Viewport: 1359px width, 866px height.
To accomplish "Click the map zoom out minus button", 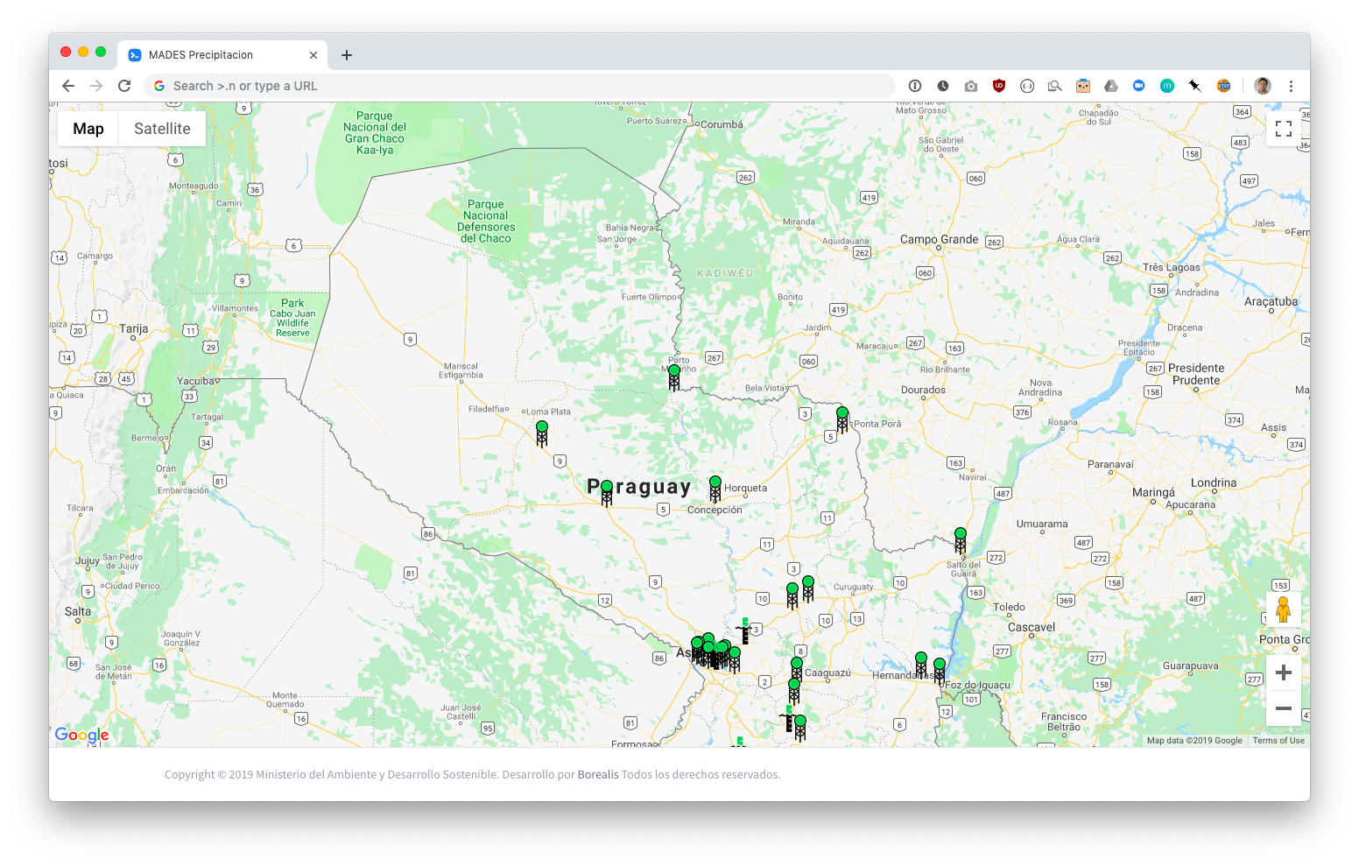I will (1283, 708).
